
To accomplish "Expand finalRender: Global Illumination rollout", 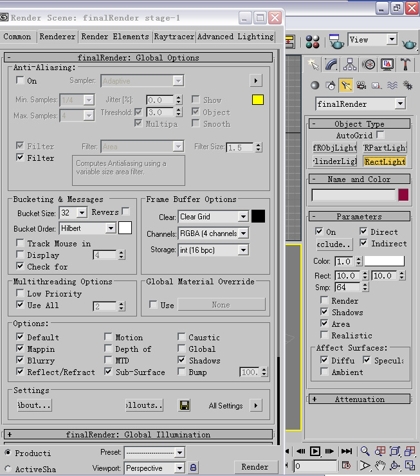I will click(x=138, y=434).
